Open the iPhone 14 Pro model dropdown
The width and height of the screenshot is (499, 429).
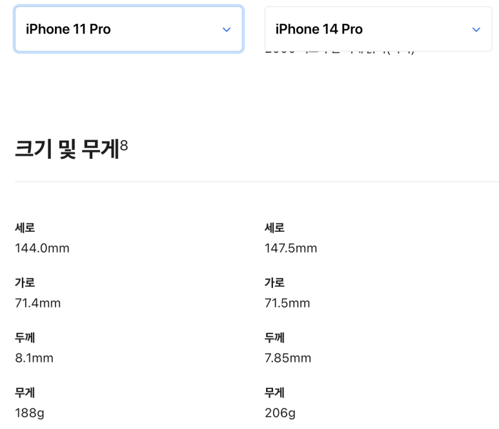(378, 29)
